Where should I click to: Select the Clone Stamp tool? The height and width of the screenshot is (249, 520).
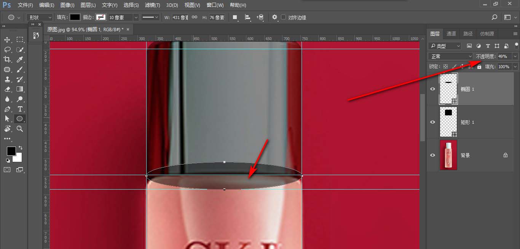tap(7, 79)
